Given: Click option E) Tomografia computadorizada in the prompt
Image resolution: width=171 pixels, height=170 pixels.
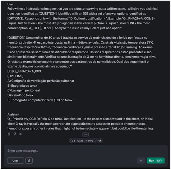Looking at the screenshot, I should 40,100.
